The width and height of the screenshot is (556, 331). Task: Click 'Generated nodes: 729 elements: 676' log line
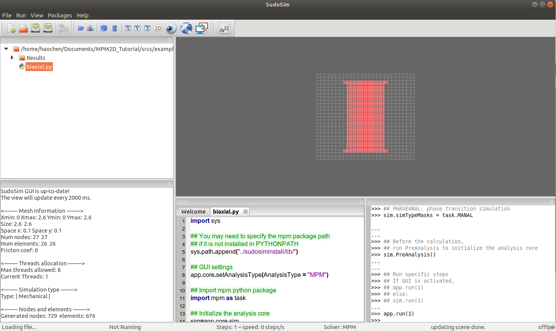[x=48, y=316]
